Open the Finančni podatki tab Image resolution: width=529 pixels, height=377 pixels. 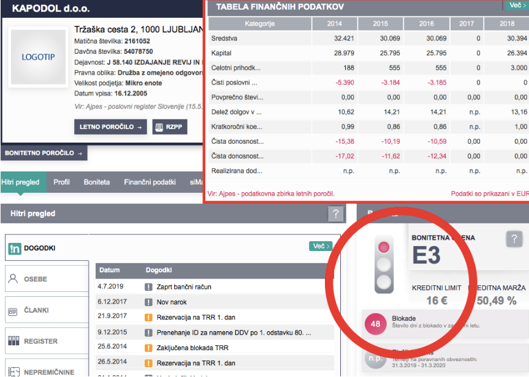click(x=150, y=182)
